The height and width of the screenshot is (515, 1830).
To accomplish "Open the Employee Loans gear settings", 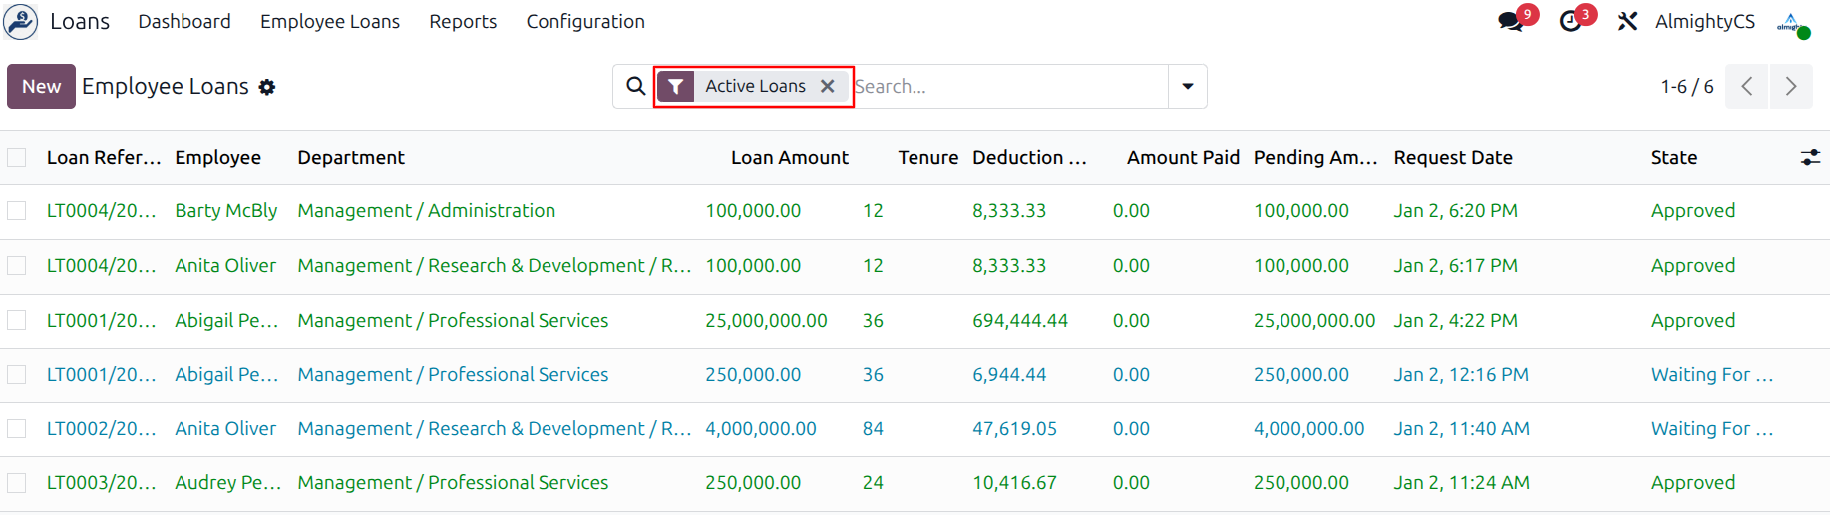I will pos(267,87).
